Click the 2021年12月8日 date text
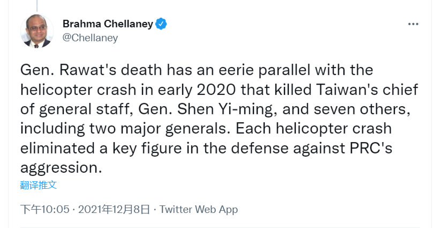 point(114,209)
